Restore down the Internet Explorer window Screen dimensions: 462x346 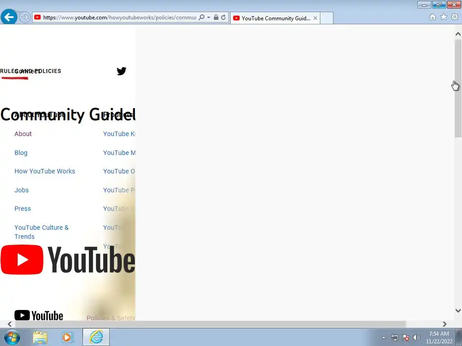coord(439,5)
